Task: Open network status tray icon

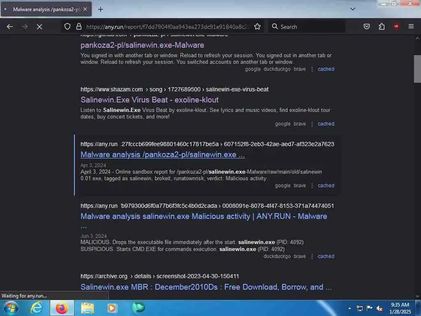Action: coord(360,308)
